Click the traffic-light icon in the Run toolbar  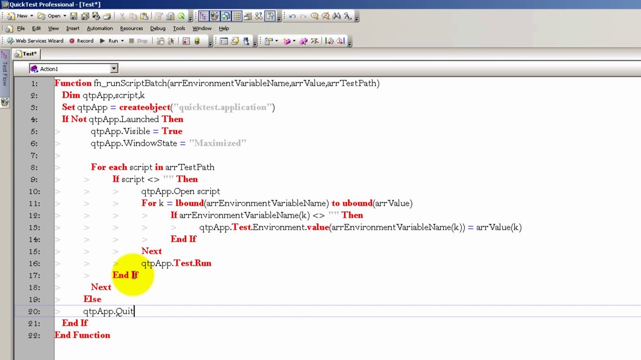197,41
